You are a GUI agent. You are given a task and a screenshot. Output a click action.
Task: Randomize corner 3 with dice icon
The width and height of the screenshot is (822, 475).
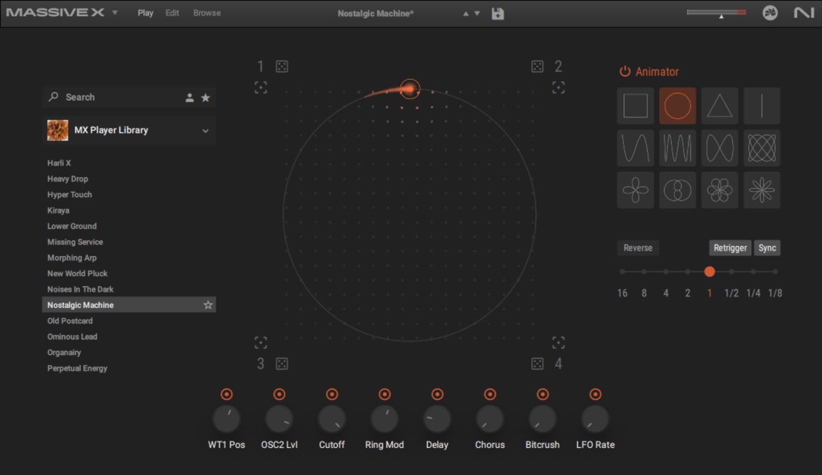[282, 364]
